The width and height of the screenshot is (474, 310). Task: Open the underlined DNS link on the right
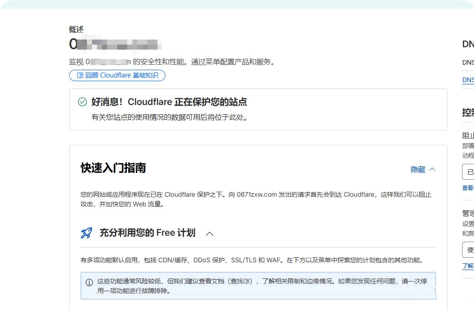468,80
